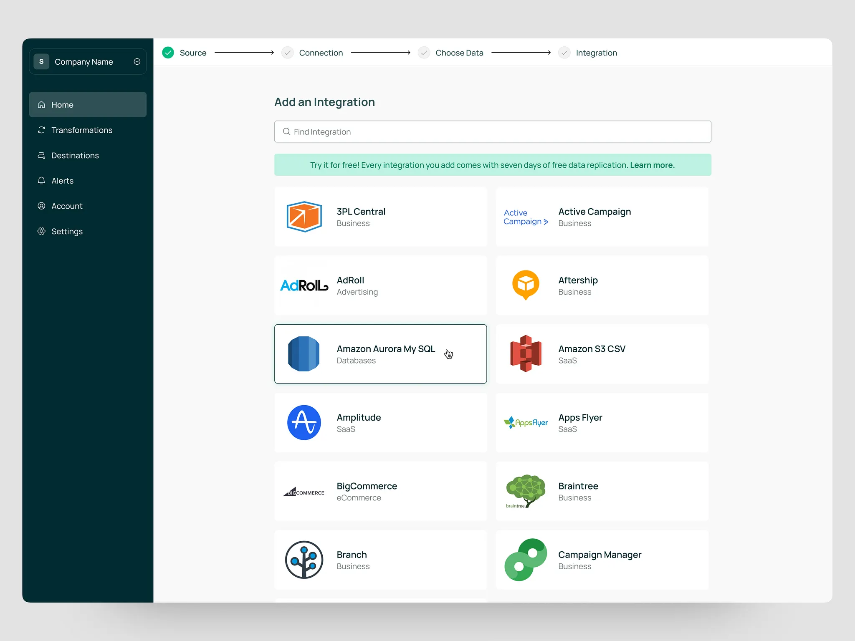Click the 3PL Central orange box logo
The height and width of the screenshot is (641, 855).
click(304, 217)
